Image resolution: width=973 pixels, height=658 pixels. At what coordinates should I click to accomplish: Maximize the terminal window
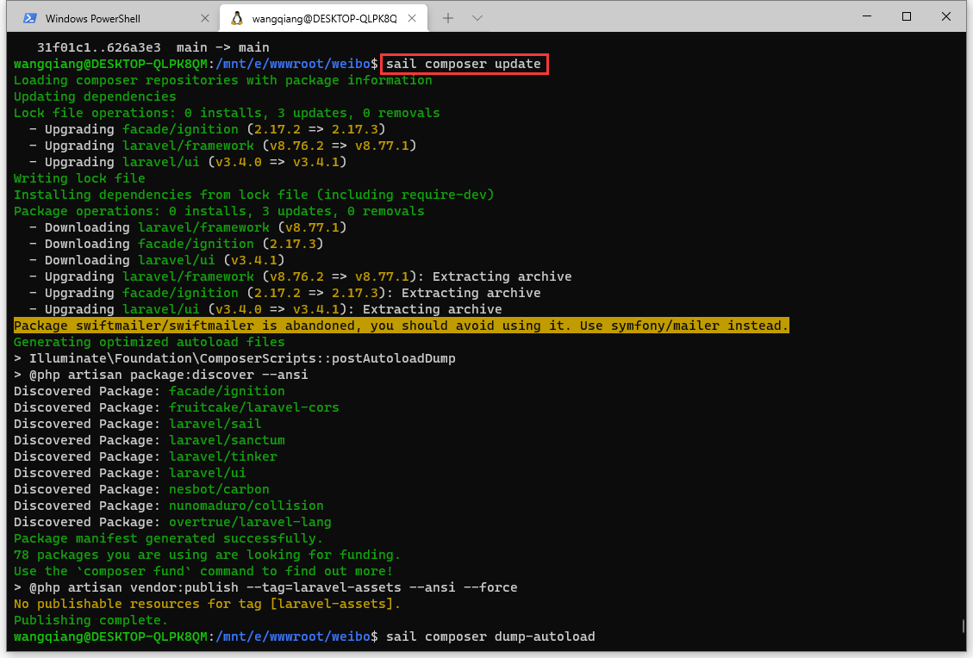click(907, 16)
